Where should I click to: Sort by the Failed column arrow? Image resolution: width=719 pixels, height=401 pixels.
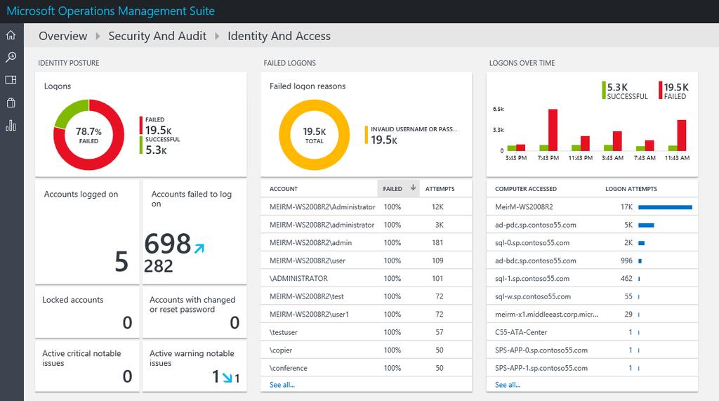[413, 188]
